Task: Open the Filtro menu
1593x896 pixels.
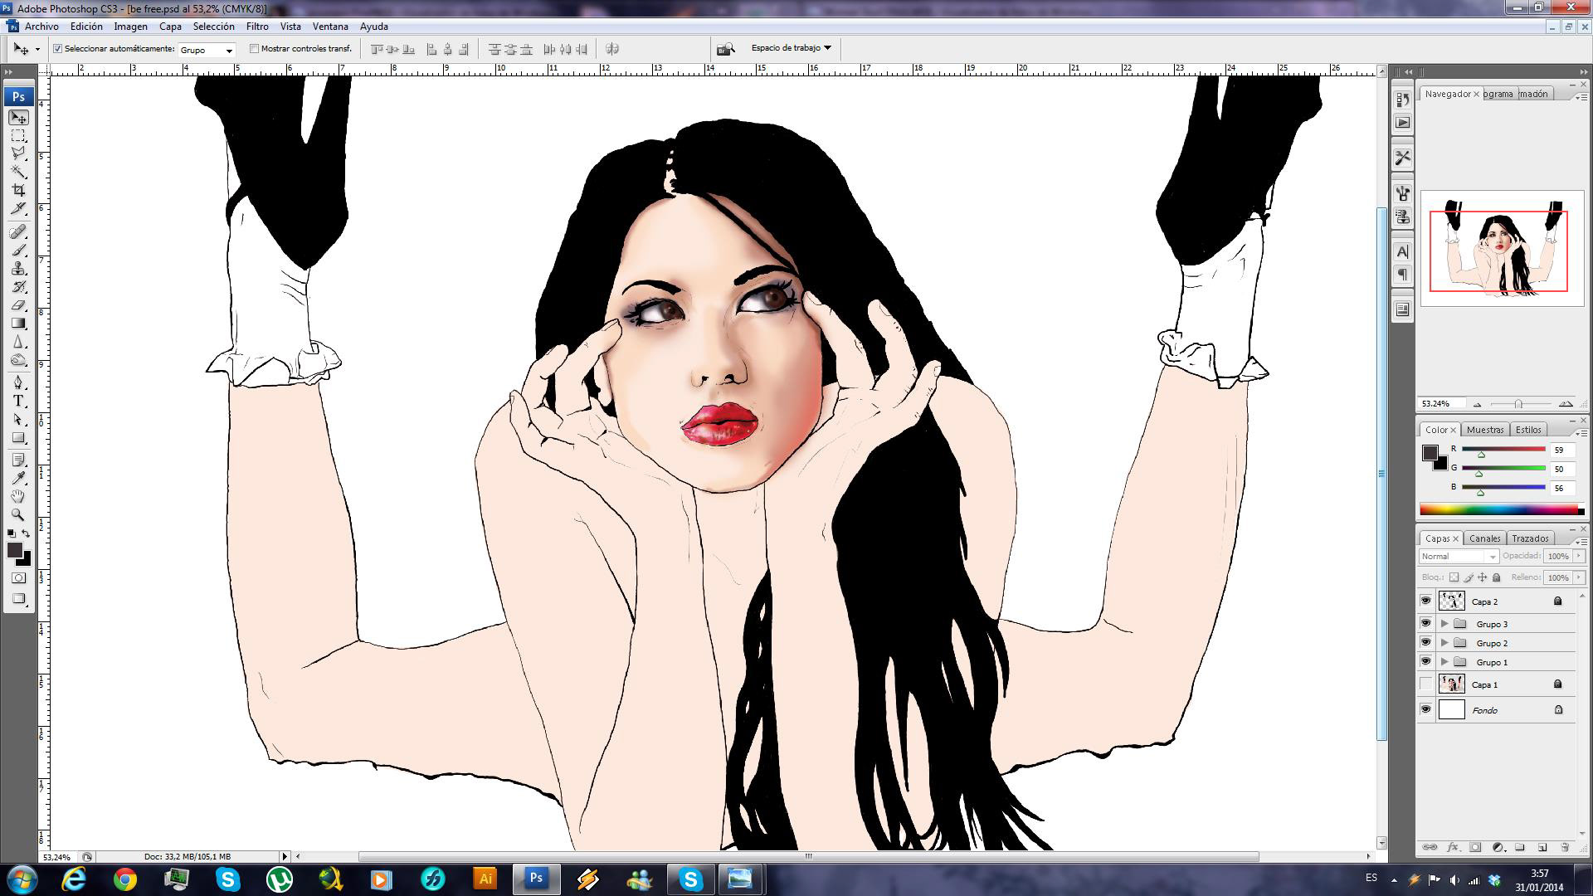Action: [257, 27]
